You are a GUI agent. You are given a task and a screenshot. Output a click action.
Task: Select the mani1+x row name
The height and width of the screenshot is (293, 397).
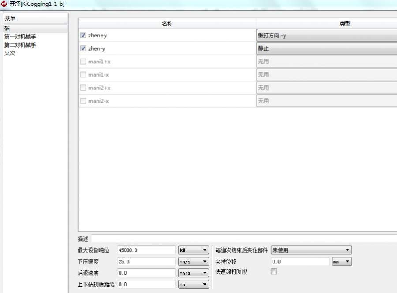[x=99, y=62]
